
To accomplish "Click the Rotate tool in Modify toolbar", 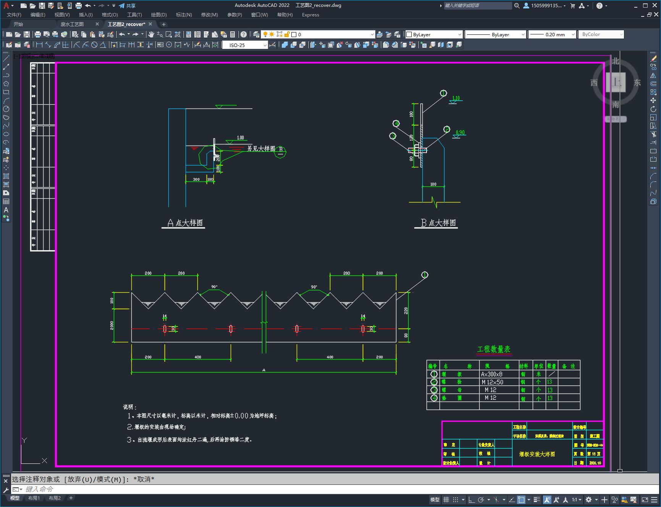I will tap(653, 109).
